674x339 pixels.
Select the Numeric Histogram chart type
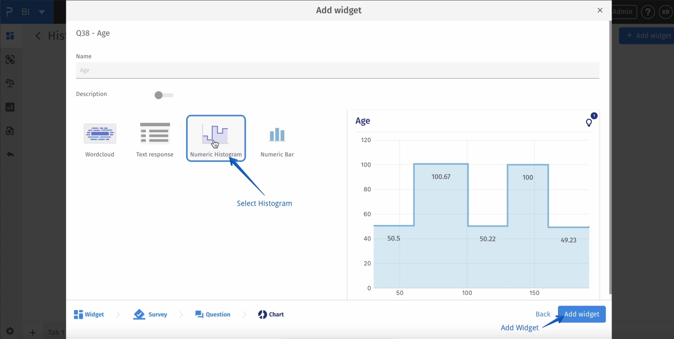pos(216,135)
